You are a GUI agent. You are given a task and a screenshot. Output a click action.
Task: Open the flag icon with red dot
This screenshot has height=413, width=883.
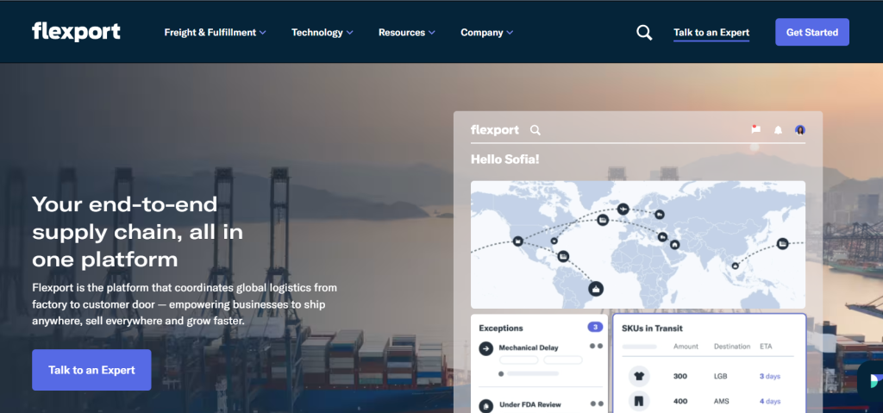click(x=755, y=129)
